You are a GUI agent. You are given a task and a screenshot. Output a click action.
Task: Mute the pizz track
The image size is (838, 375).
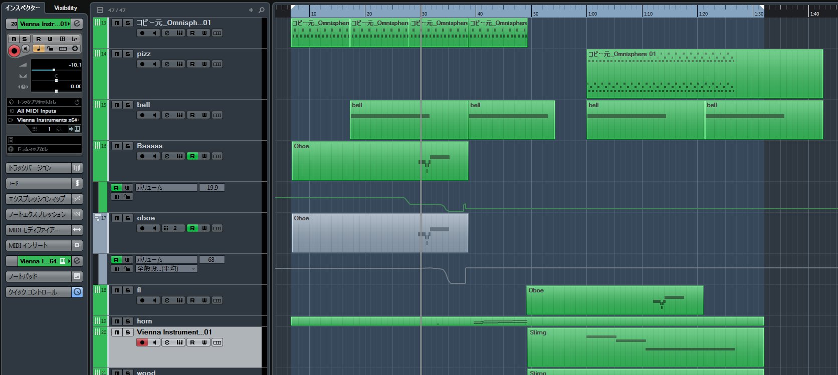[117, 54]
